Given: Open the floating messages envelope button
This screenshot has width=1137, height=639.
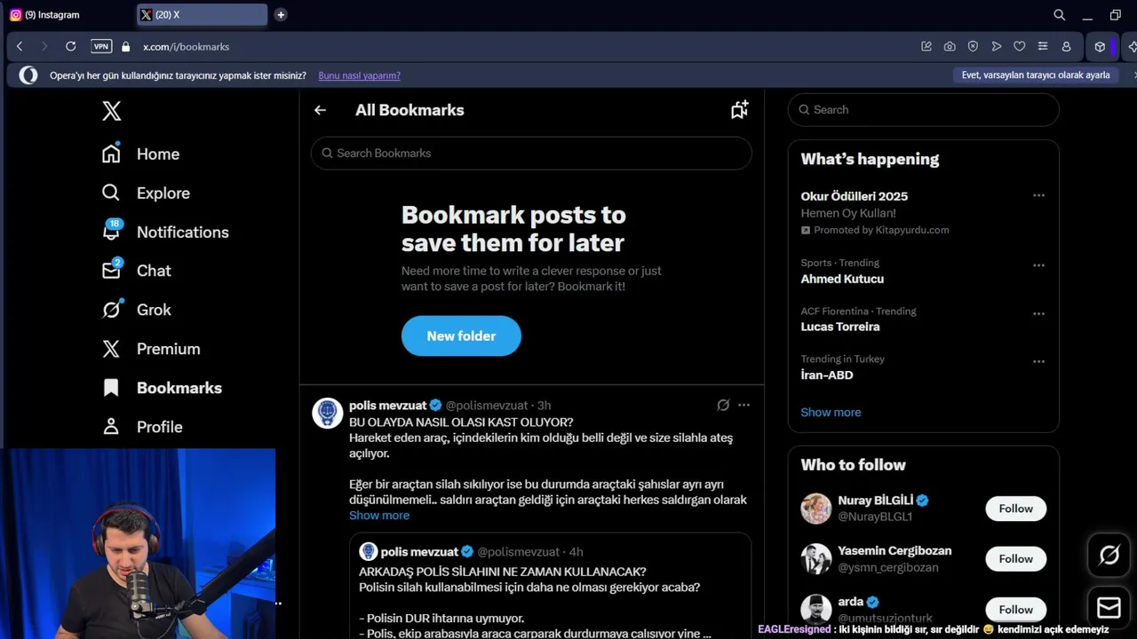Looking at the screenshot, I should tap(1109, 607).
